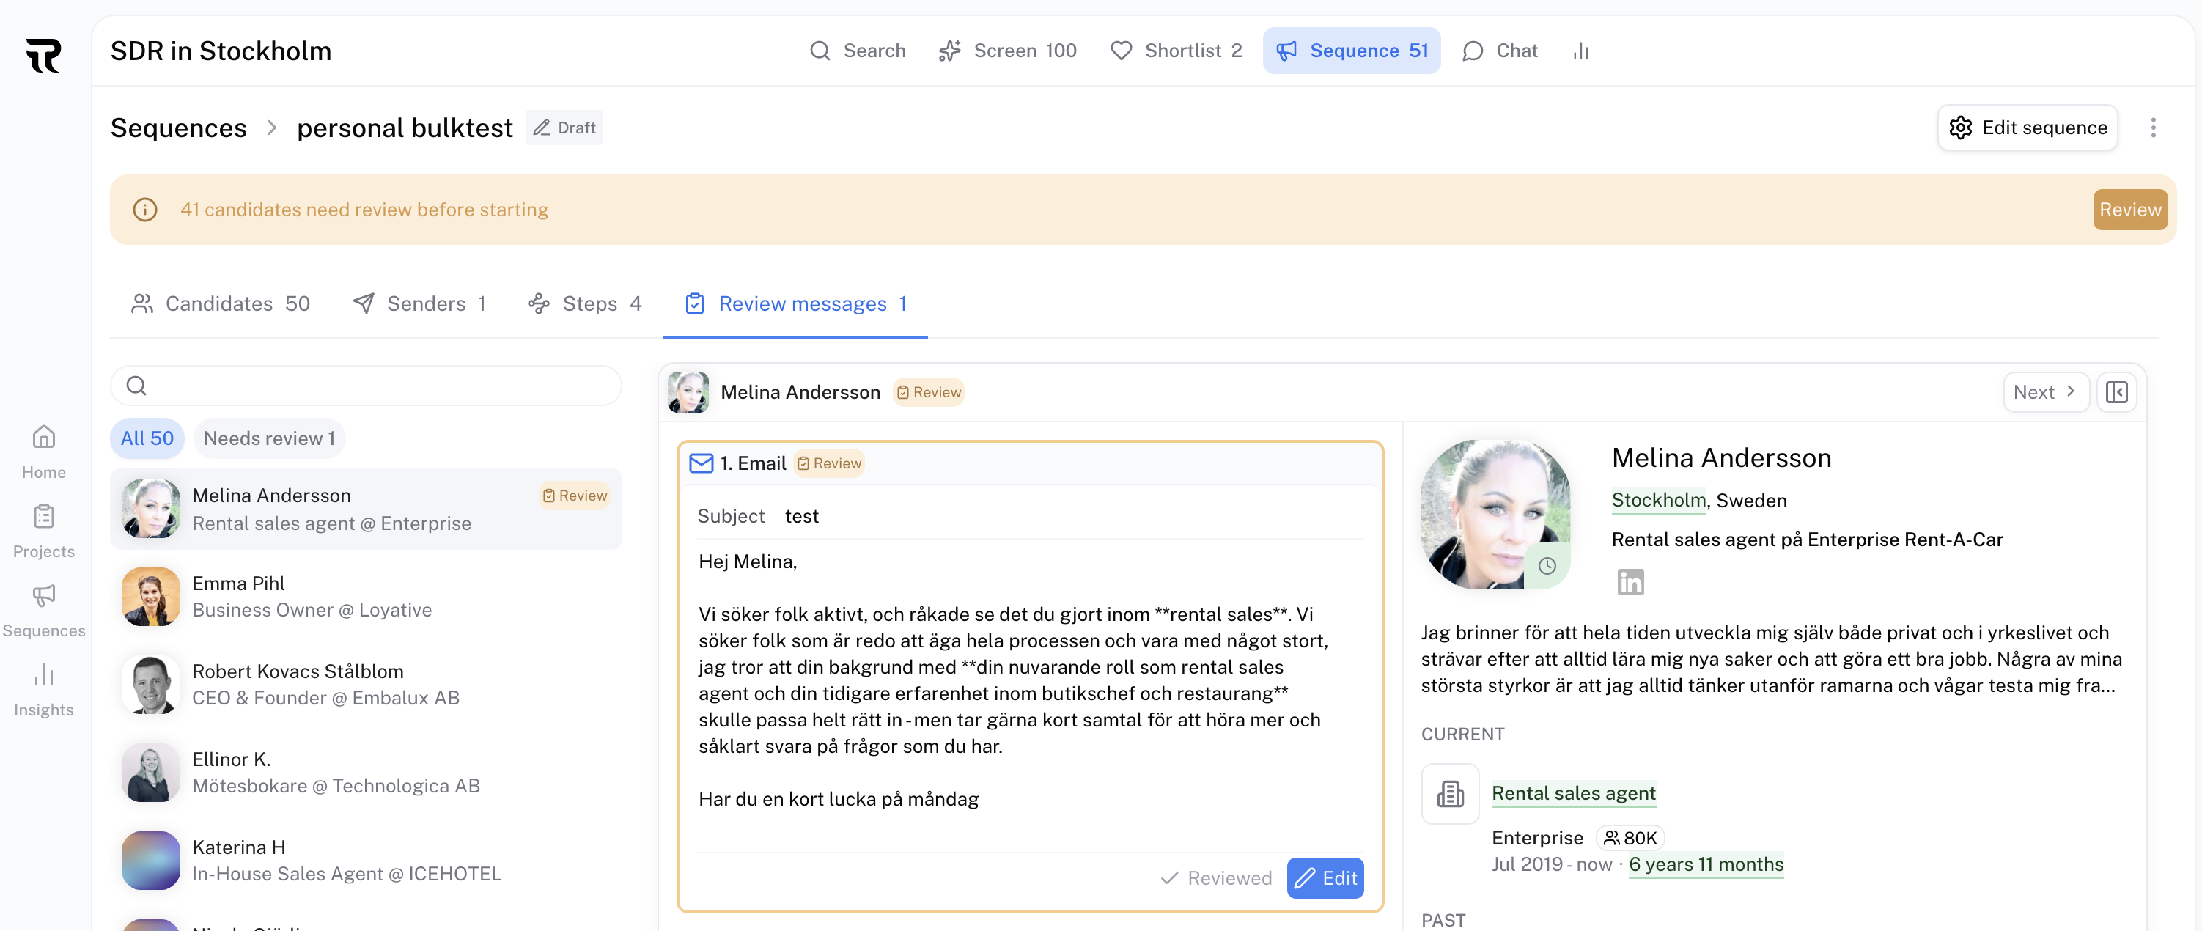Click the Draft status badge
This screenshot has width=2202, height=931.
tap(564, 128)
